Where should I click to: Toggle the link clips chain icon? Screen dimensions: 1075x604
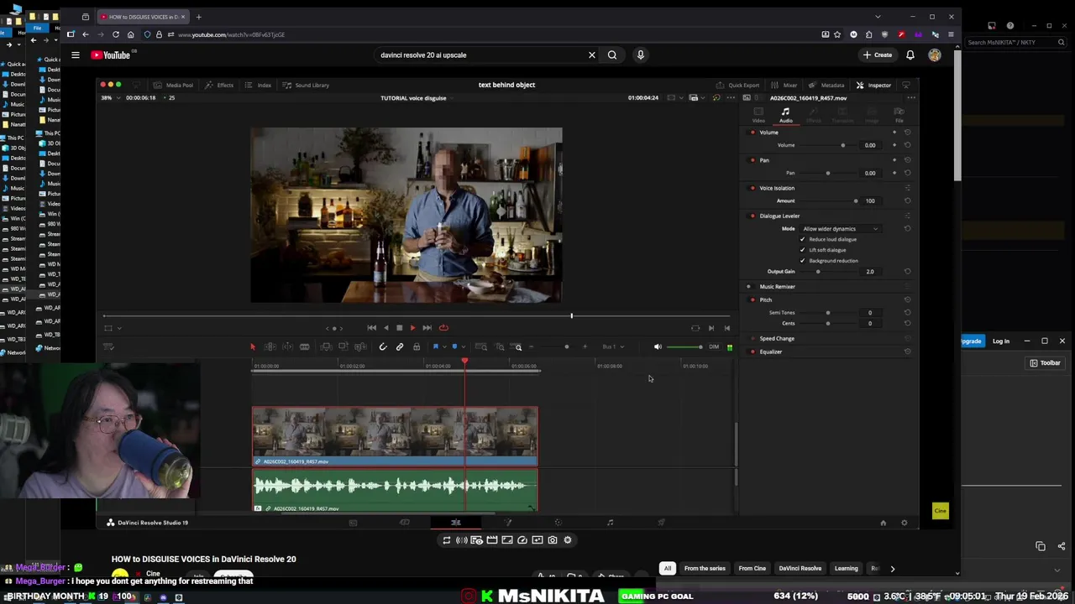[x=400, y=346]
